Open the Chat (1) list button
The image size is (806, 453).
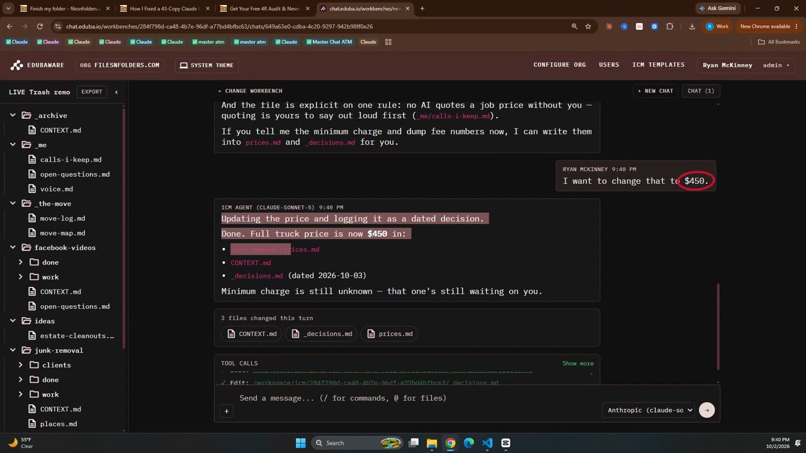coord(701,91)
